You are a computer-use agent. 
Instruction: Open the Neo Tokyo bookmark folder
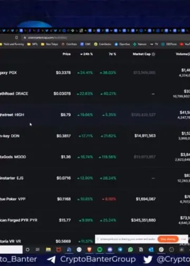50,44
